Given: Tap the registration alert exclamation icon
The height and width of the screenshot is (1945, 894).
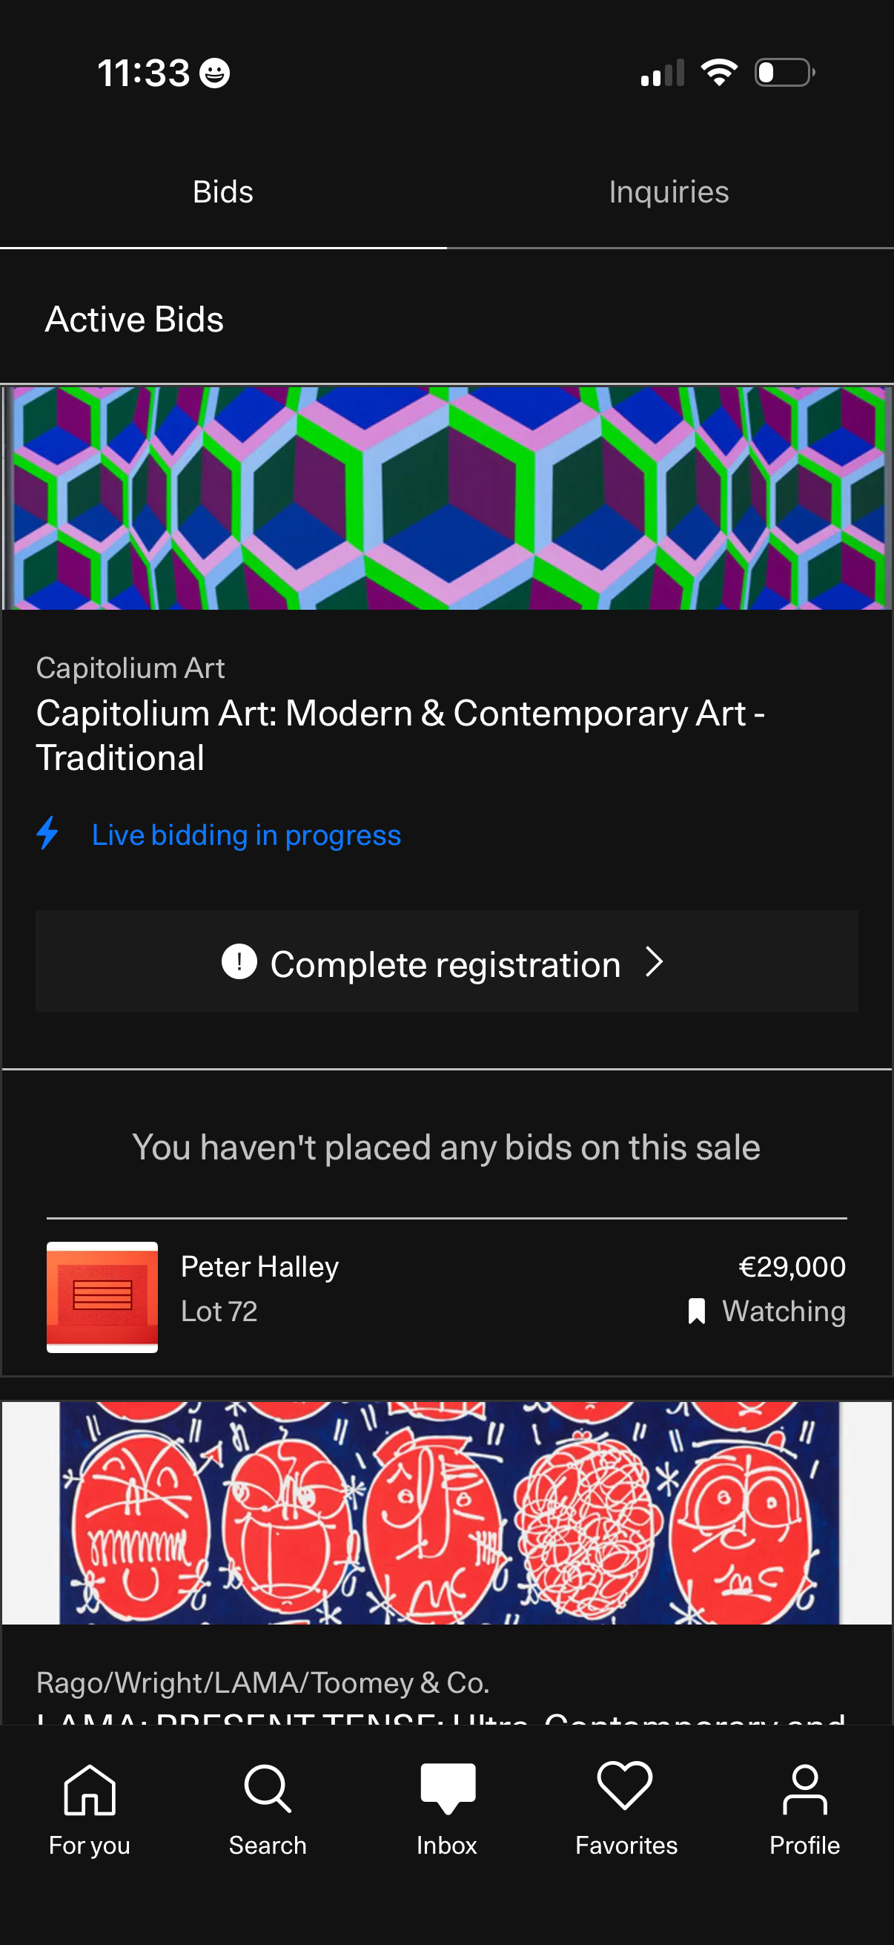Looking at the screenshot, I should [239, 963].
